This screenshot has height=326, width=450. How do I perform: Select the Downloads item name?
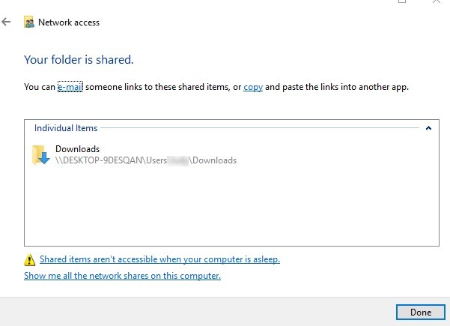coord(77,149)
